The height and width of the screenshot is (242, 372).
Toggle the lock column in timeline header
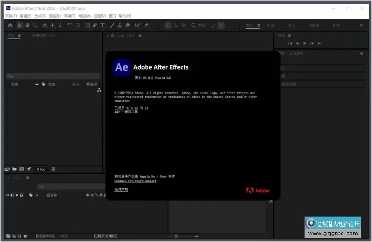coord(21,195)
